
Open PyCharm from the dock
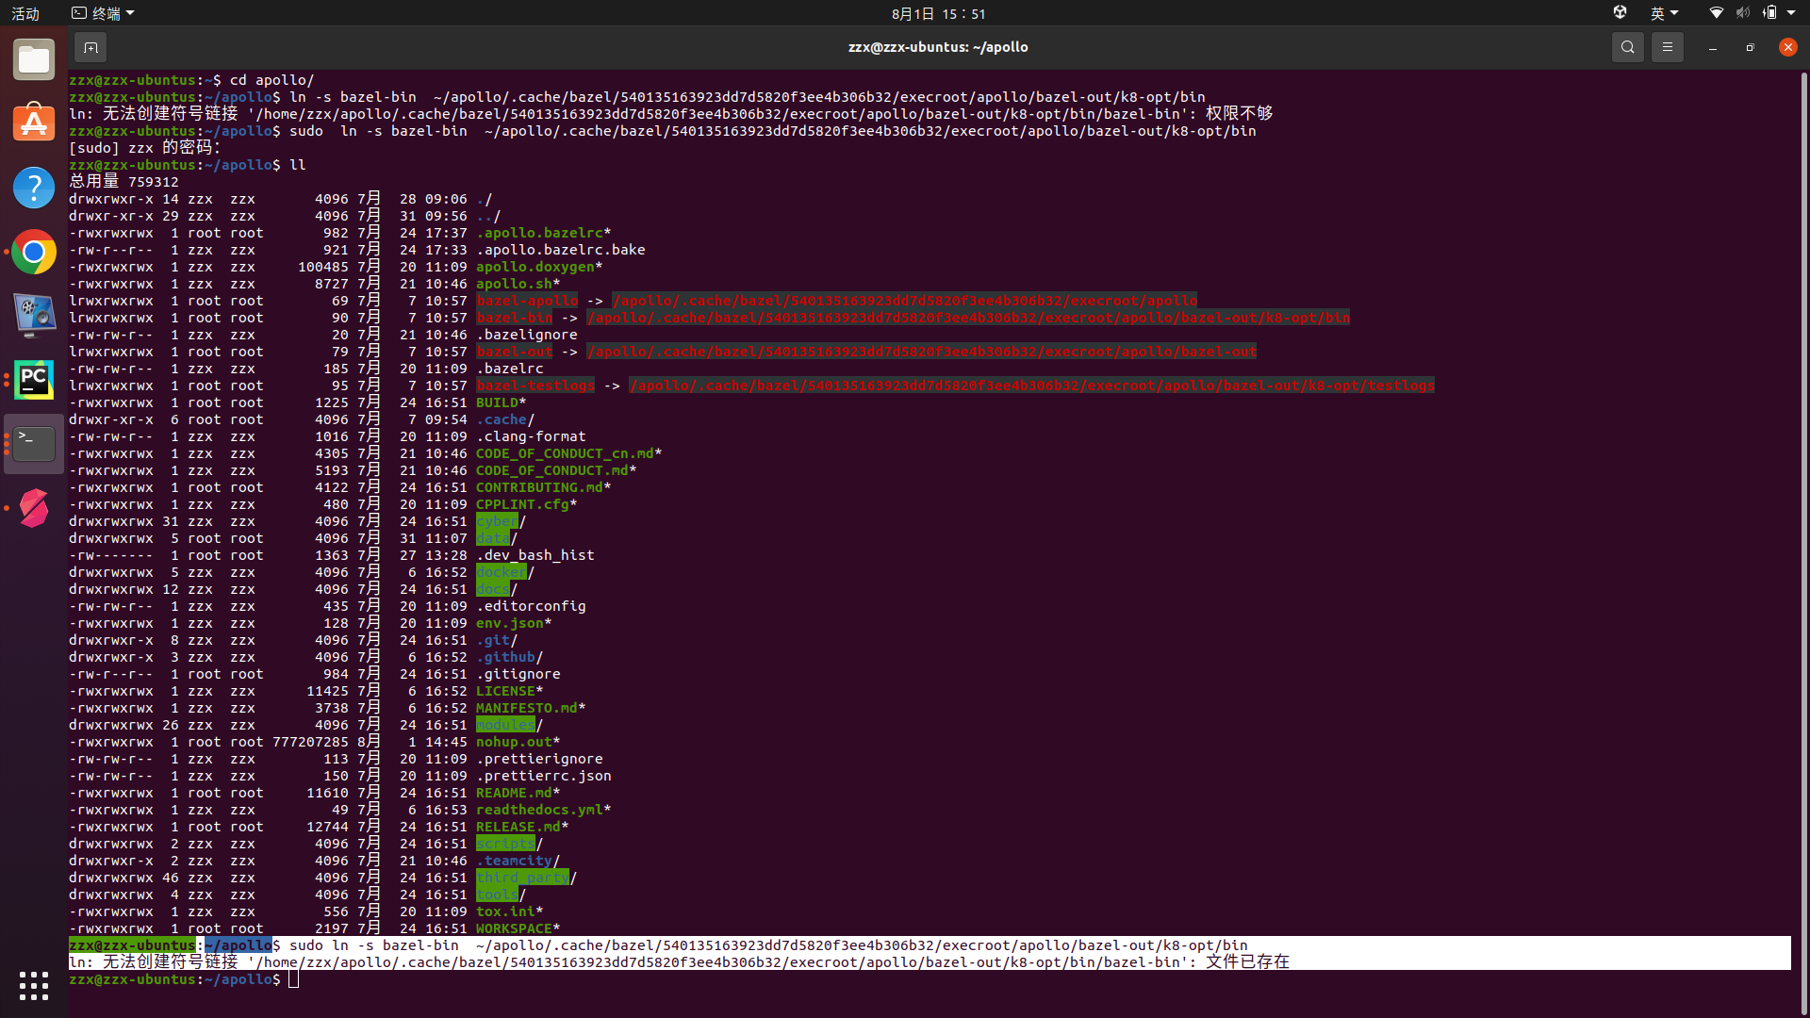tap(33, 379)
